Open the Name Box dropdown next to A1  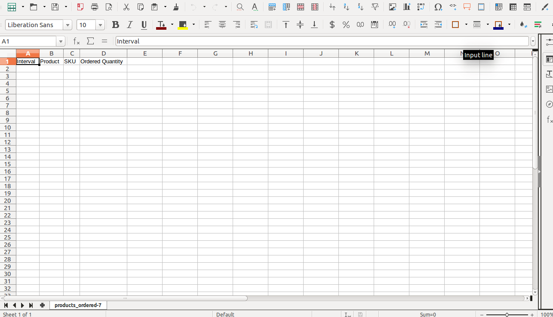point(61,41)
